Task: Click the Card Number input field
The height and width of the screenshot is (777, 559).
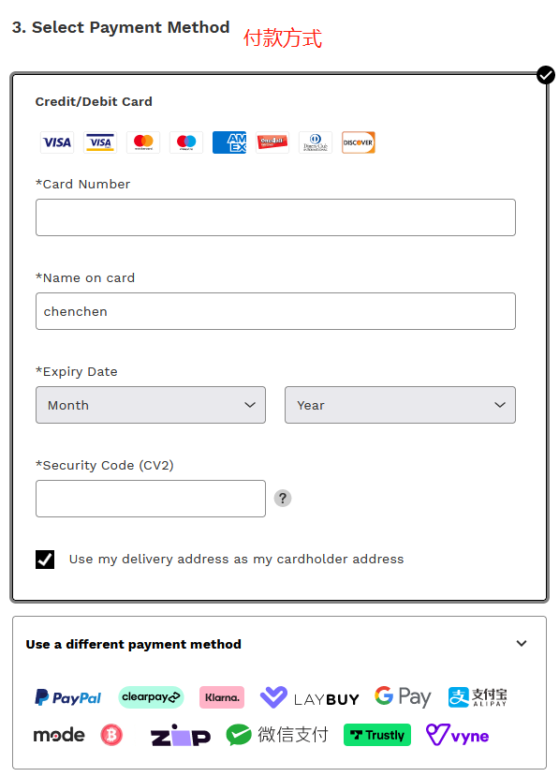Action: coord(275,217)
